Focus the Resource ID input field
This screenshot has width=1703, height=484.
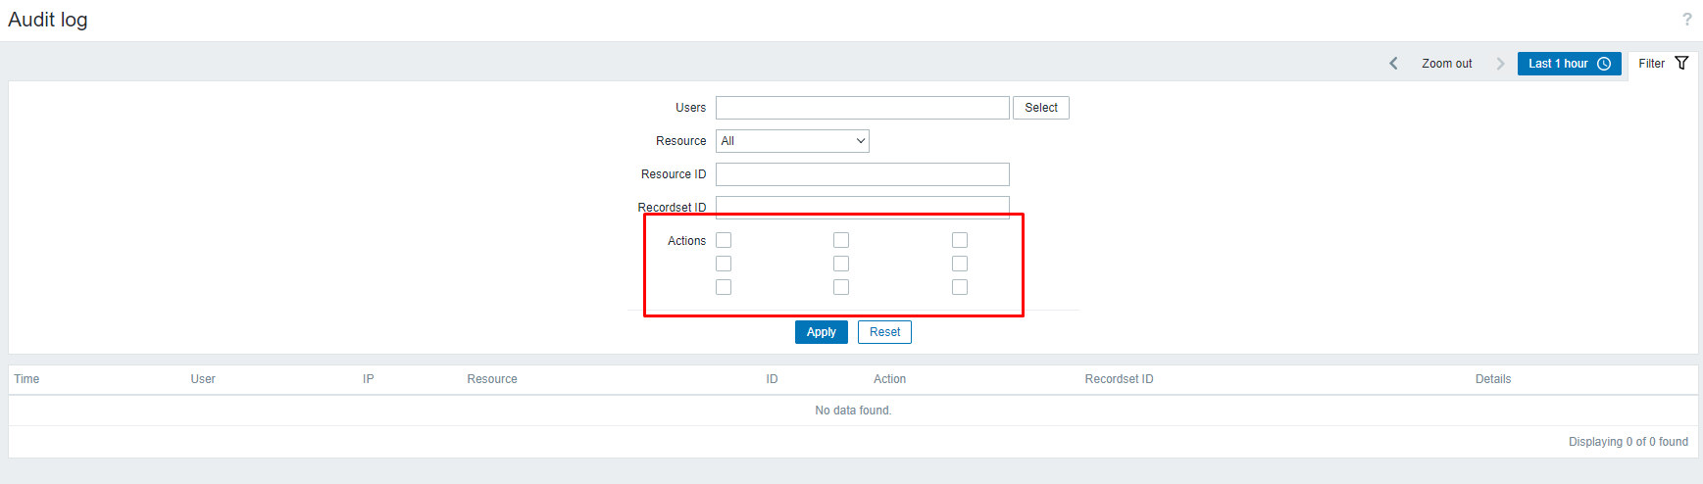point(863,174)
